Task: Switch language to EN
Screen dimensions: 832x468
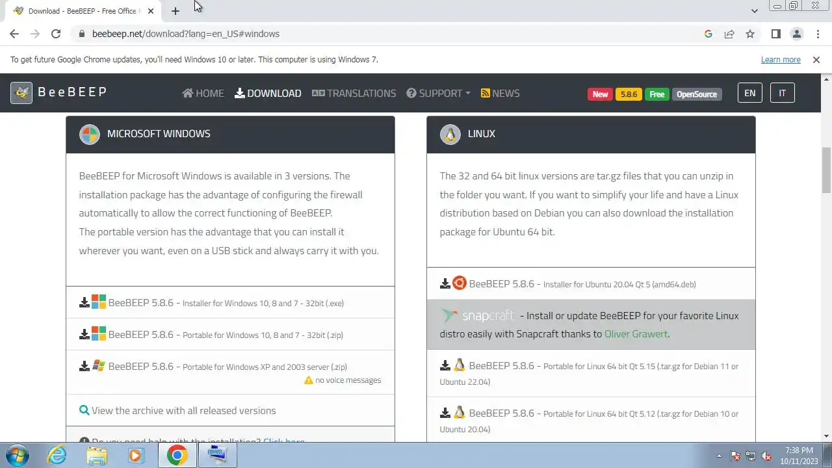Action: (750, 93)
